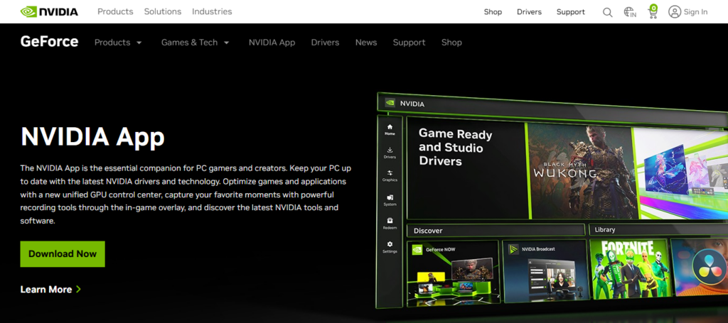Open the top Solutions menu
This screenshot has width=728, height=323.
coord(162,11)
